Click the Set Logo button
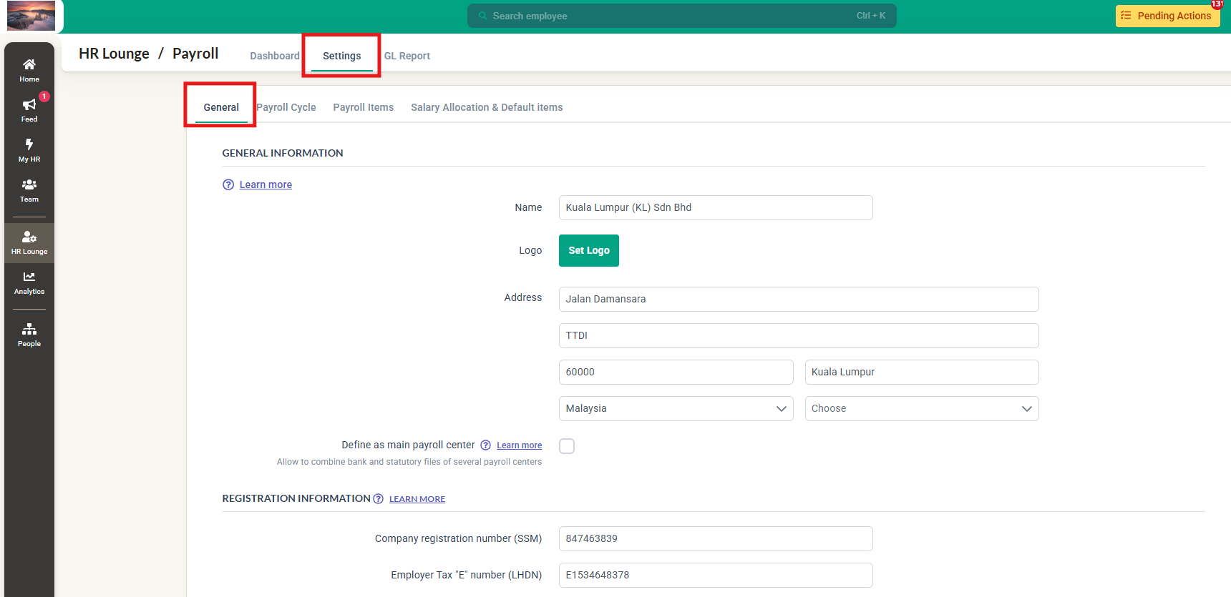Image resolution: width=1231 pixels, height=597 pixels. [x=588, y=251]
